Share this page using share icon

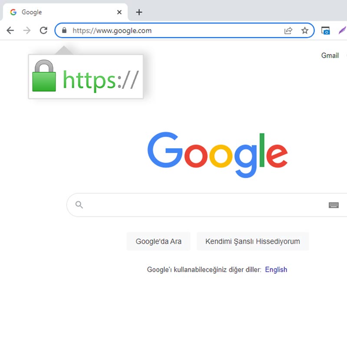[288, 30]
